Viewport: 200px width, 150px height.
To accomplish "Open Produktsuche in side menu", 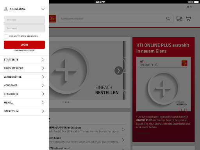I will 24,68.
